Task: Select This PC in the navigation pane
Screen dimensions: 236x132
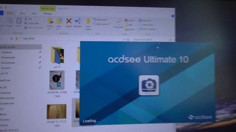Action: (x=4, y=87)
